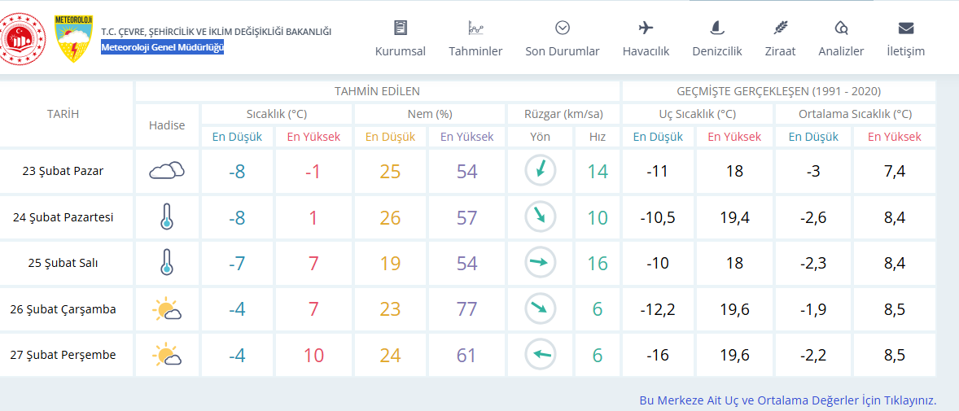Click the Bu Merkeze Ait Uç ve Ortalama Değerler link
The image size is (959, 411).
click(x=788, y=401)
